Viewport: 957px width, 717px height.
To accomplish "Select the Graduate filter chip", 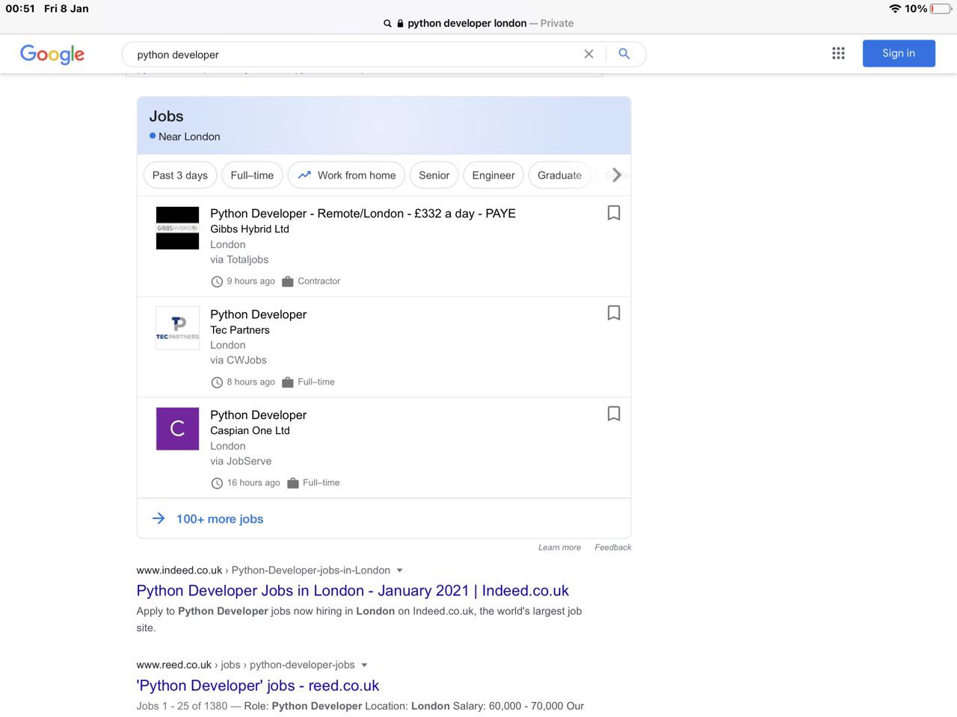I will pyautogui.click(x=559, y=176).
